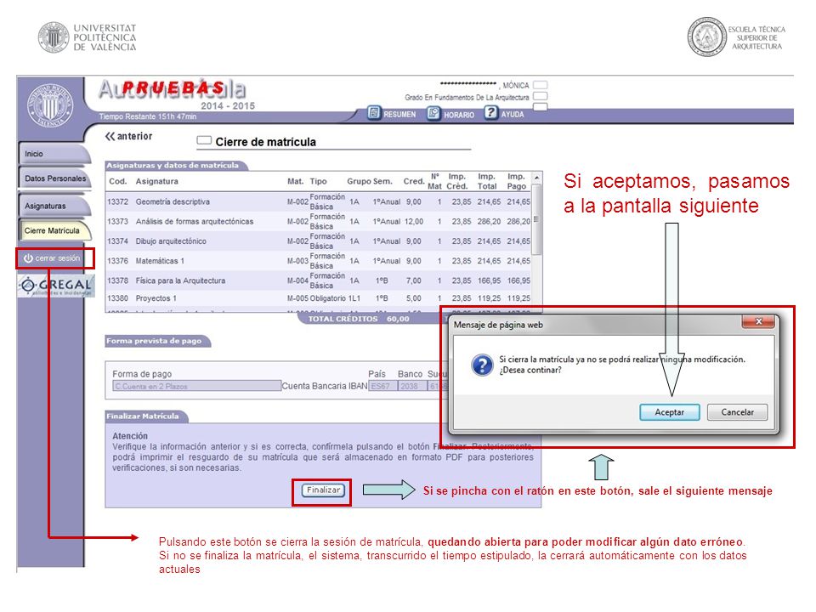The image size is (816, 612).
Task: Click the cerrar sesión power icon
Action: click(28, 258)
